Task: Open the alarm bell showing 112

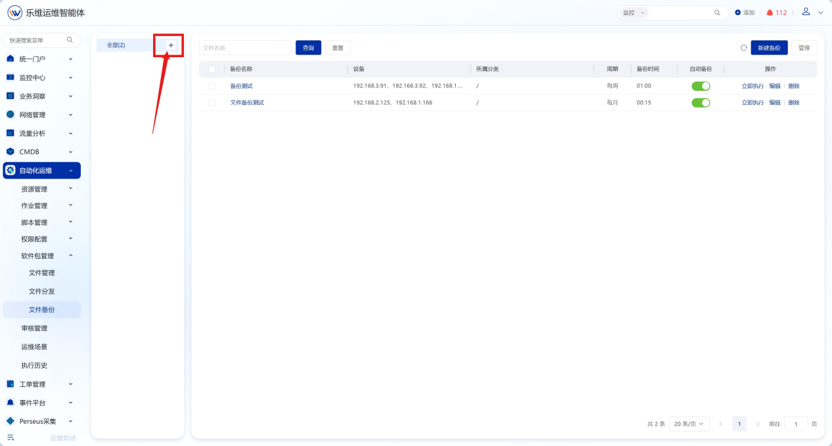Action: click(770, 12)
